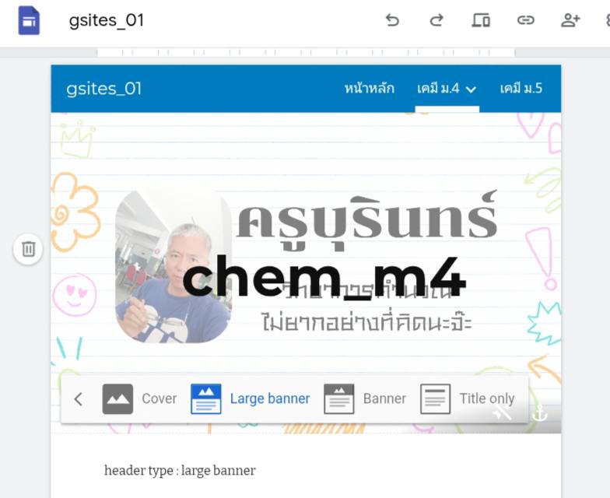Open the device preview icon
This screenshot has width=610, height=498.
click(481, 20)
